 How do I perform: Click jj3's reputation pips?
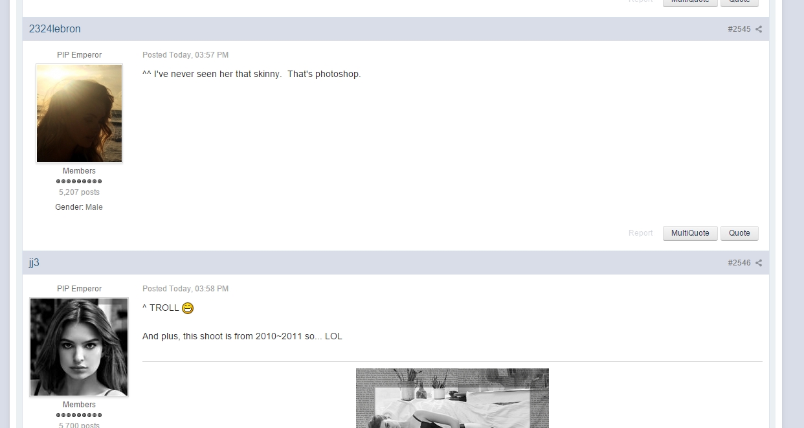[79, 415]
